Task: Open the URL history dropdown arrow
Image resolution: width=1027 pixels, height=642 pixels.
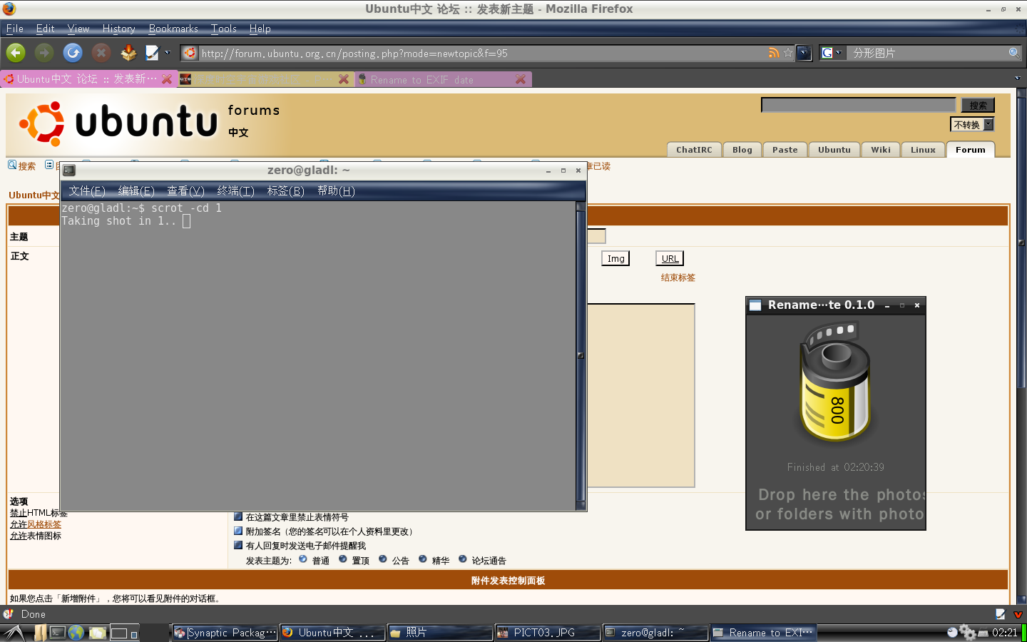Action: pyautogui.click(x=804, y=53)
